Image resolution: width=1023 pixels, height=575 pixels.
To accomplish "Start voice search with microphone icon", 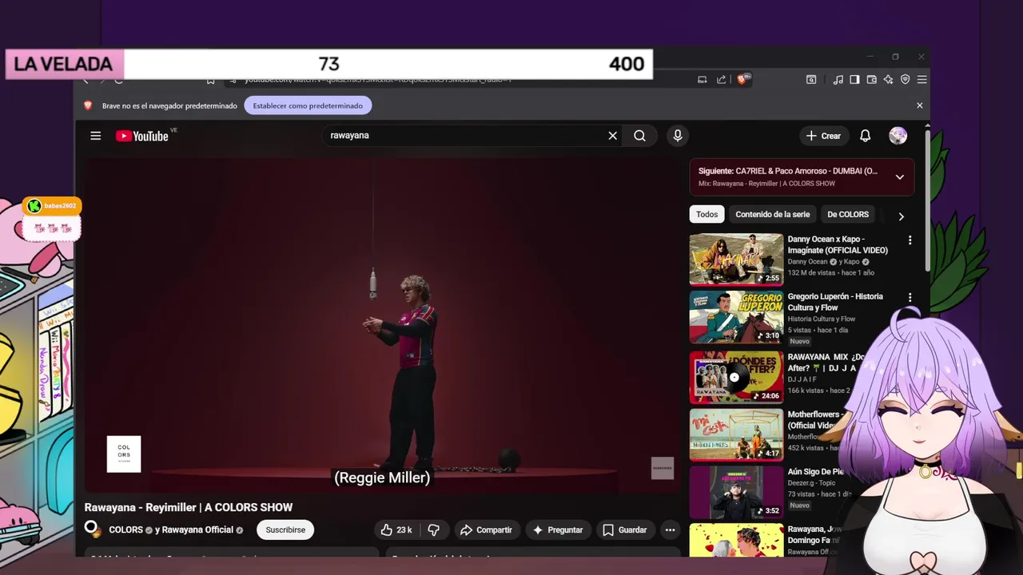I will point(678,136).
